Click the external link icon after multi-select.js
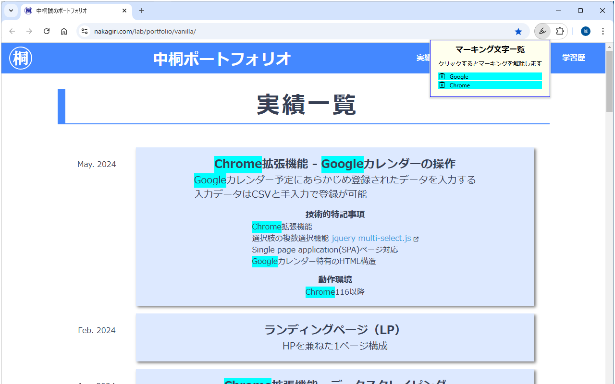The image size is (615, 384). click(416, 239)
